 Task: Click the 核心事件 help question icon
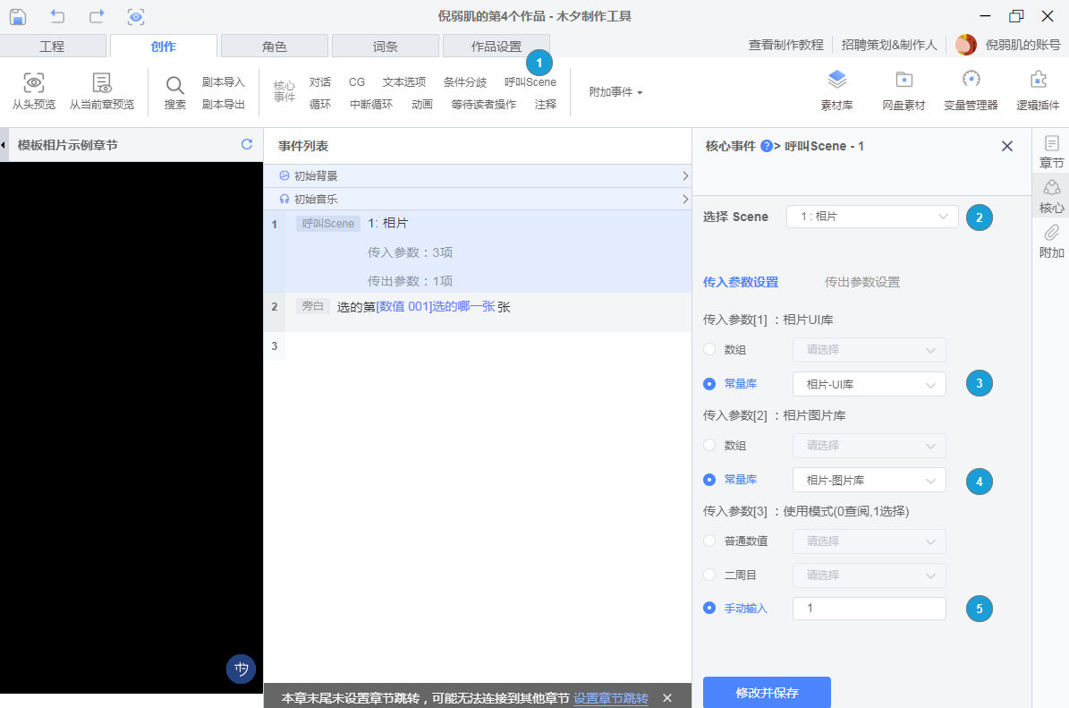click(x=767, y=146)
